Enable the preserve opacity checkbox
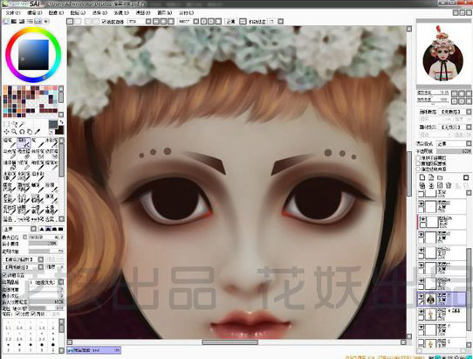The height and width of the screenshot is (359, 473). pos(418,158)
